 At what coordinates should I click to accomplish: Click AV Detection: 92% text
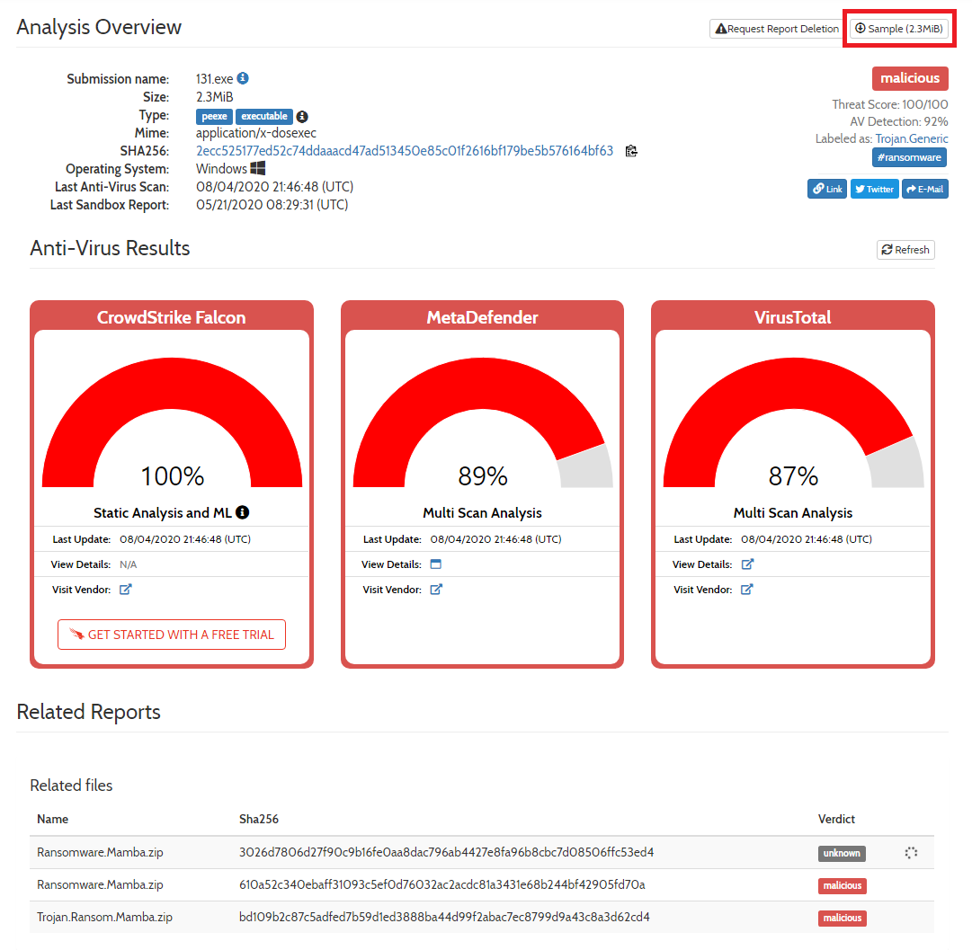899,121
